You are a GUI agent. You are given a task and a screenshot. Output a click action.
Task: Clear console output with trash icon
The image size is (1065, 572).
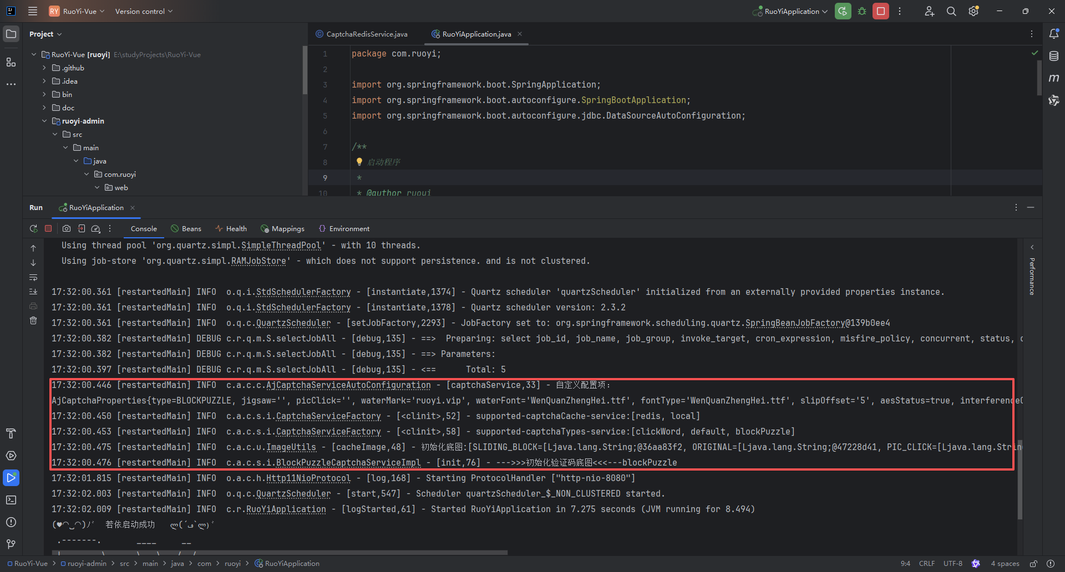point(33,320)
